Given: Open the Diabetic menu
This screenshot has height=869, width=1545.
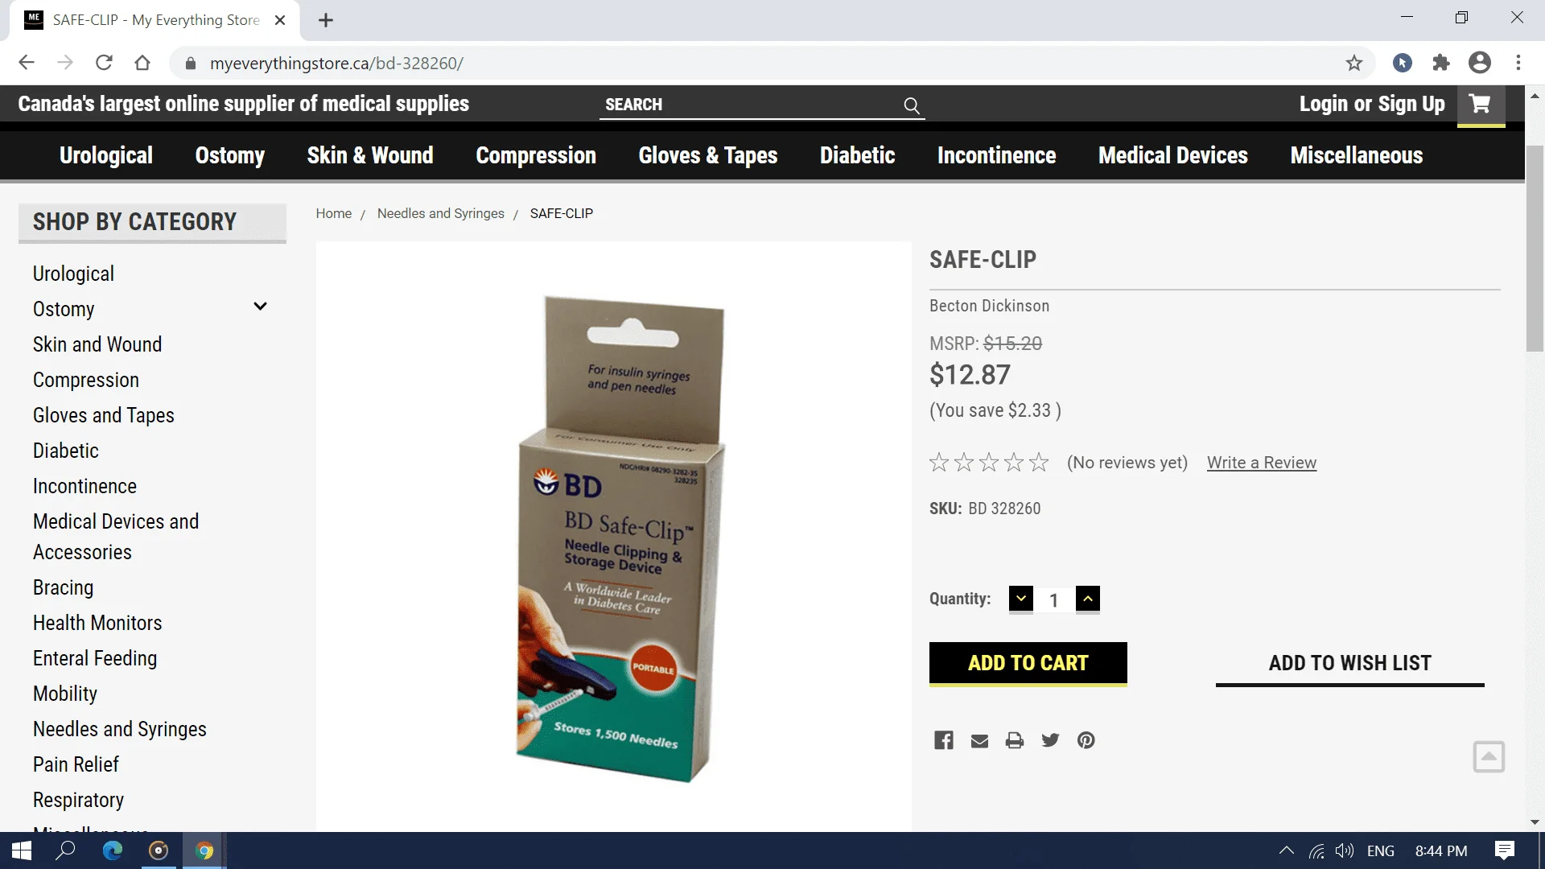Looking at the screenshot, I should (x=857, y=155).
